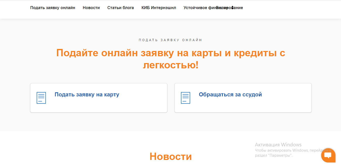Open the orange live chat bubble
This screenshot has height=166, width=341.
coord(328,155)
